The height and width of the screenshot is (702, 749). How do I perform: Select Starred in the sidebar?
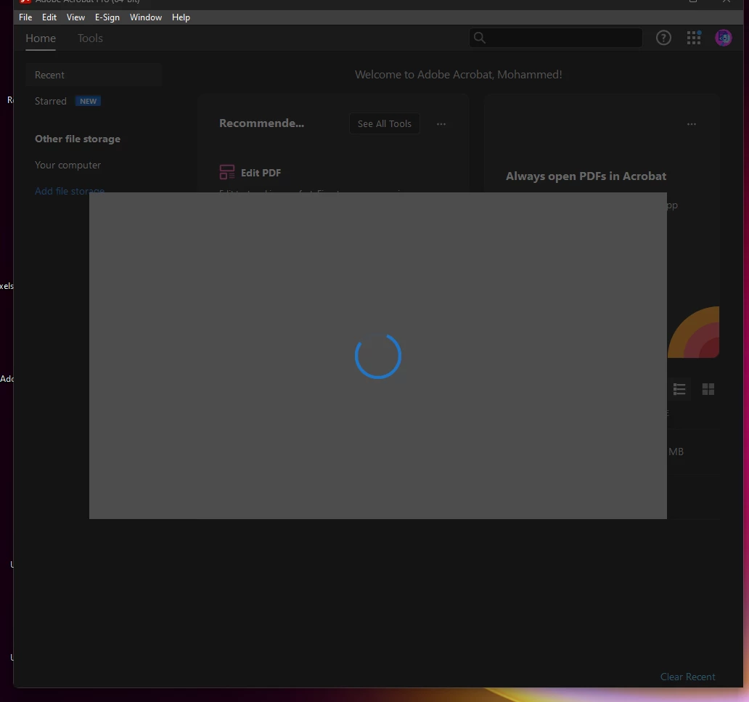coord(51,102)
